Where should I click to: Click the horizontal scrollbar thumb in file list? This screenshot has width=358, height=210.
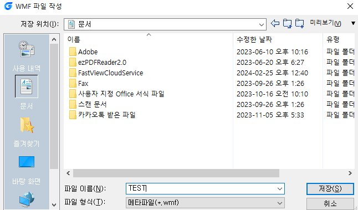coord(176,173)
